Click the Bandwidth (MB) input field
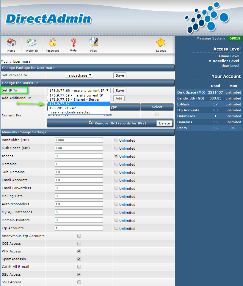243x286 pixels. tap(79, 140)
